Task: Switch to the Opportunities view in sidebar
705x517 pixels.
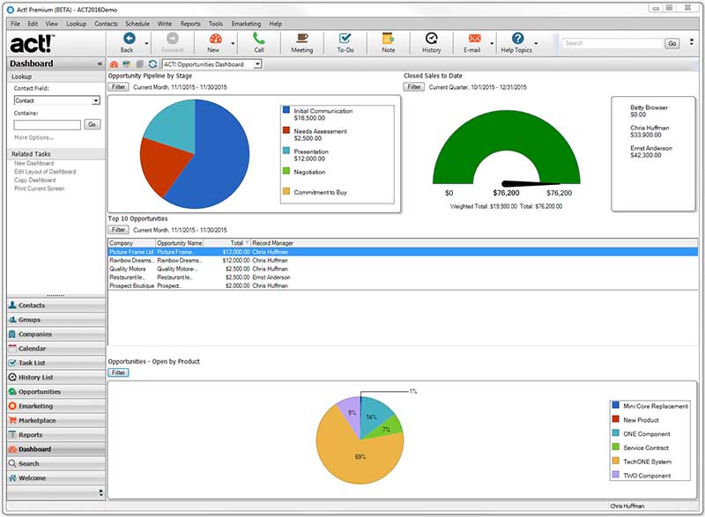Action: click(x=56, y=392)
